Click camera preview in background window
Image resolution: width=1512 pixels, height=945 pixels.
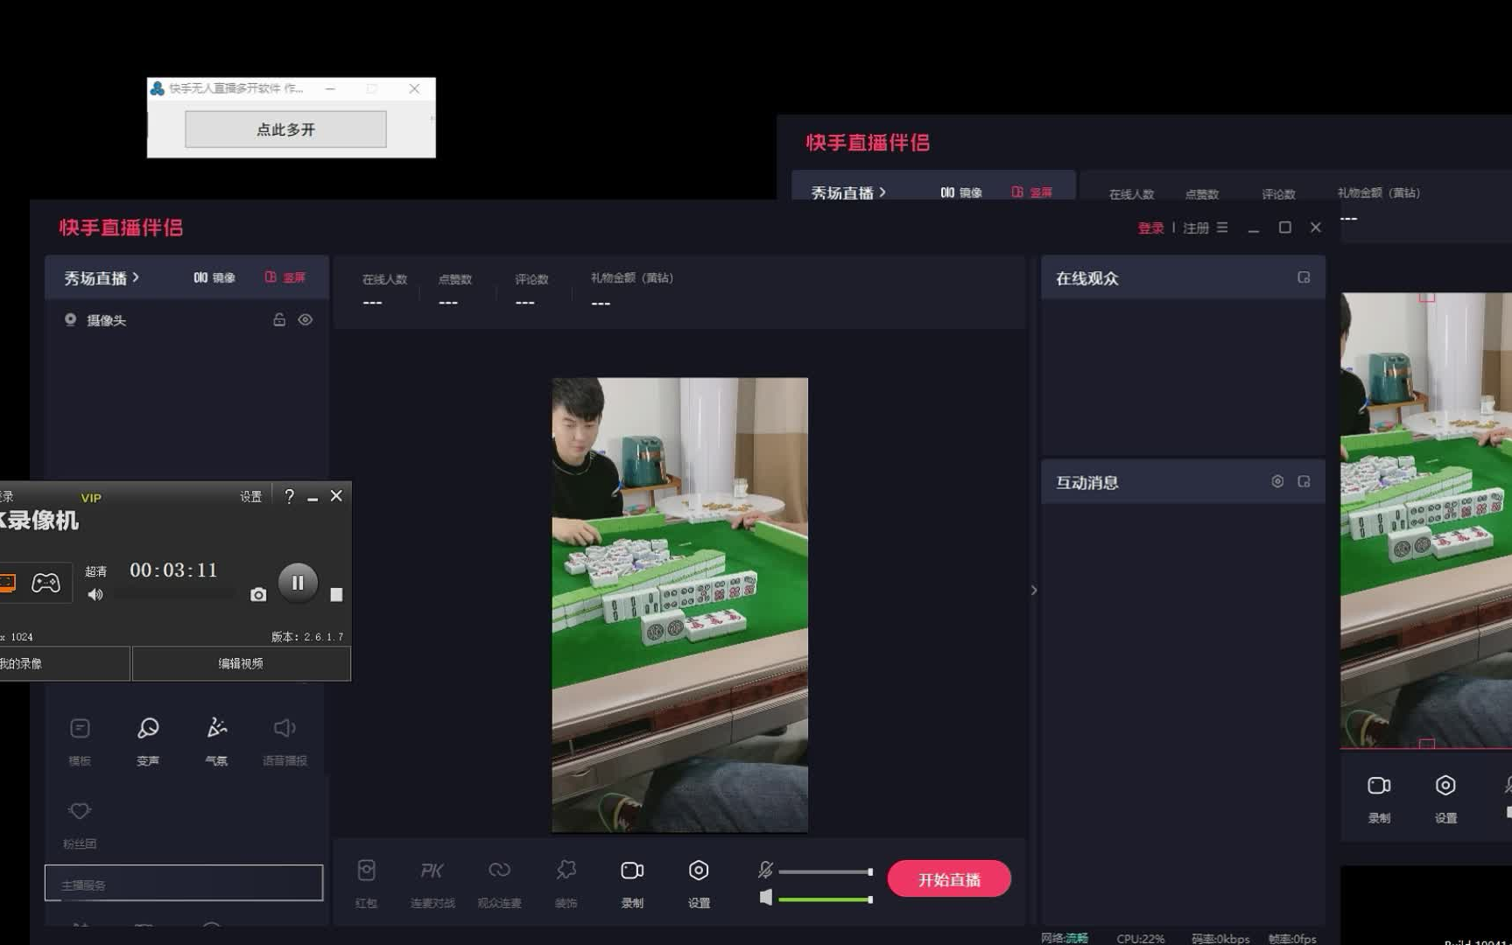pos(1426,521)
